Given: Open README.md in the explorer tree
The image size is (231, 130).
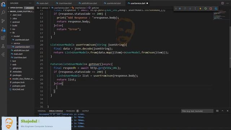Looking at the screenshot, I should point(18,90).
